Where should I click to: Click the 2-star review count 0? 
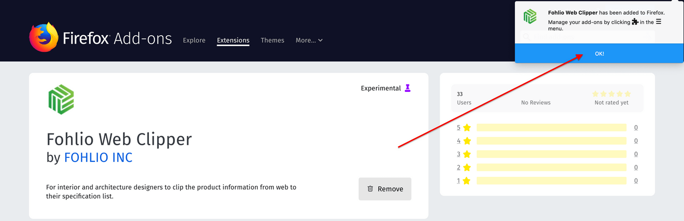pyautogui.click(x=636, y=167)
